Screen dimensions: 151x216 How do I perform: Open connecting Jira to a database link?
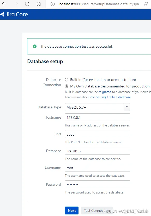click(x=111, y=97)
